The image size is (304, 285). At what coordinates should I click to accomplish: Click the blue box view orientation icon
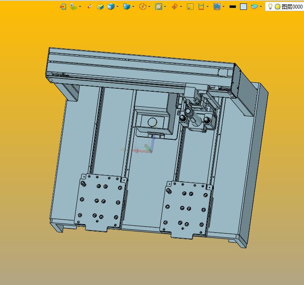click(127, 6)
